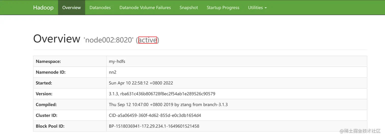This screenshot has width=385, height=138.
Task: Click the active status text
Action: point(147,40)
